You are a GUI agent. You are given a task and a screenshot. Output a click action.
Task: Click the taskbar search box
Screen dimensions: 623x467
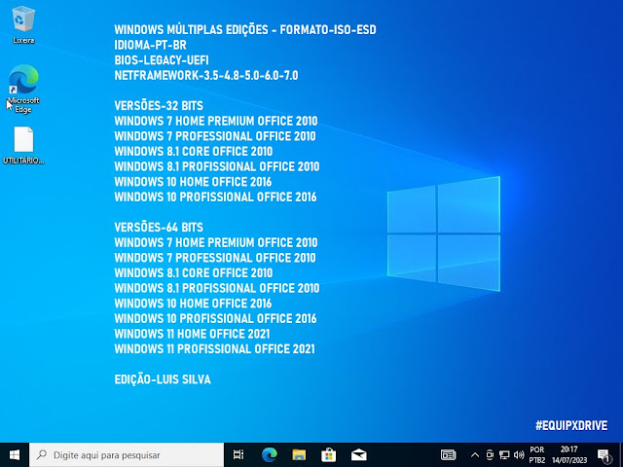127,454
